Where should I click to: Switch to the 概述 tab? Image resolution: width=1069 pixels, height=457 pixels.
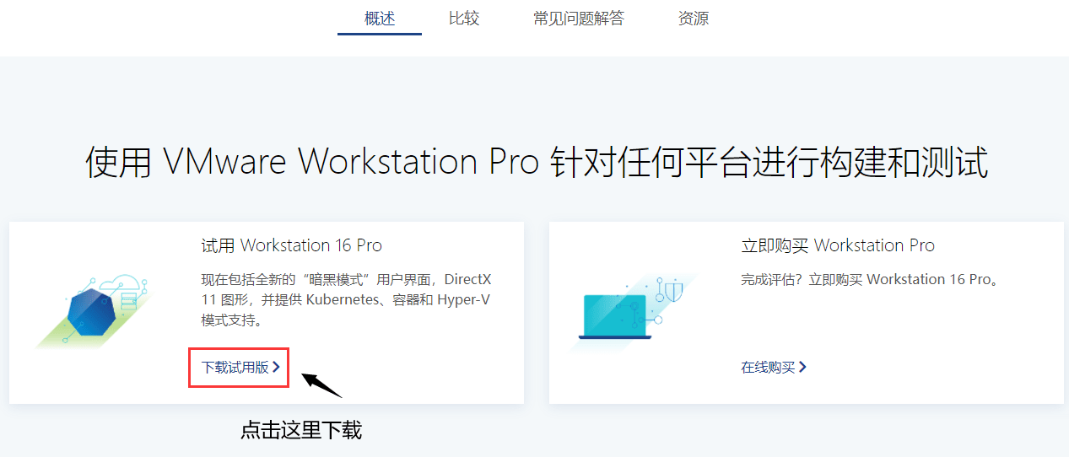click(380, 19)
